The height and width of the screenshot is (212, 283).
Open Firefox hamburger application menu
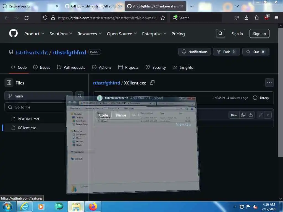click(x=276, y=18)
